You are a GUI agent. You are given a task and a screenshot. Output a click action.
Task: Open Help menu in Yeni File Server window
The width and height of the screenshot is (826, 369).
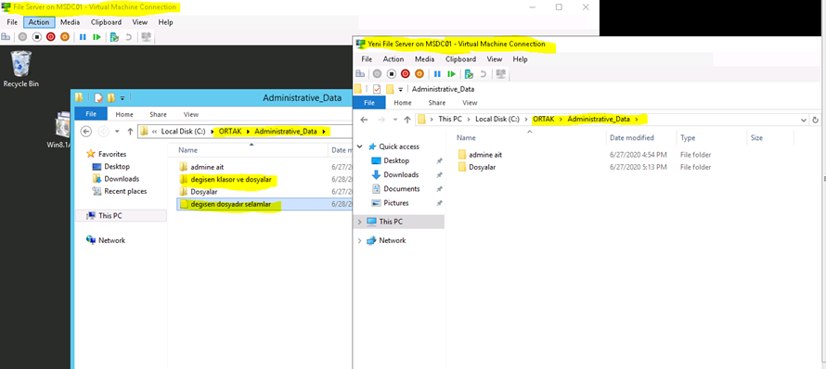coord(520,59)
